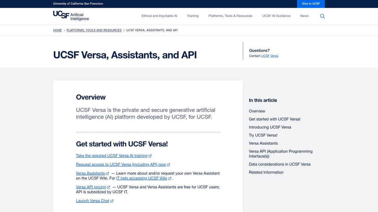Click external-link icon beside Versa API pricing

pyautogui.click(x=108, y=187)
